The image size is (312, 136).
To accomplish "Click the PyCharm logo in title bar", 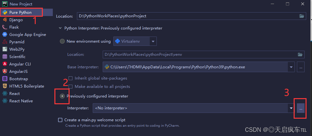I will pos(5,4).
